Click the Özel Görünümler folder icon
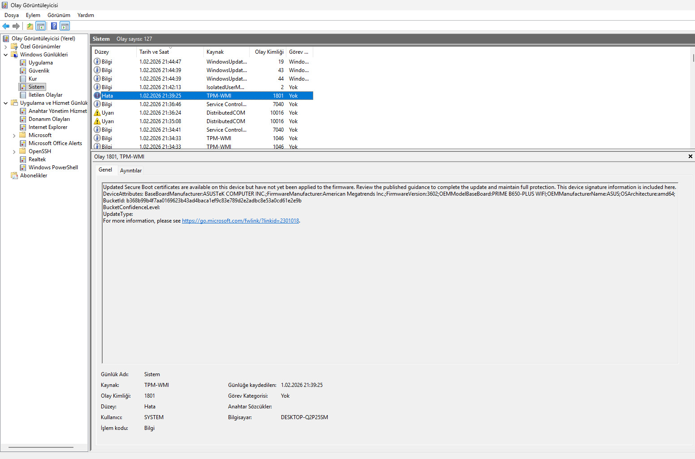This screenshot has height=459, width=695. coord(14,47)
